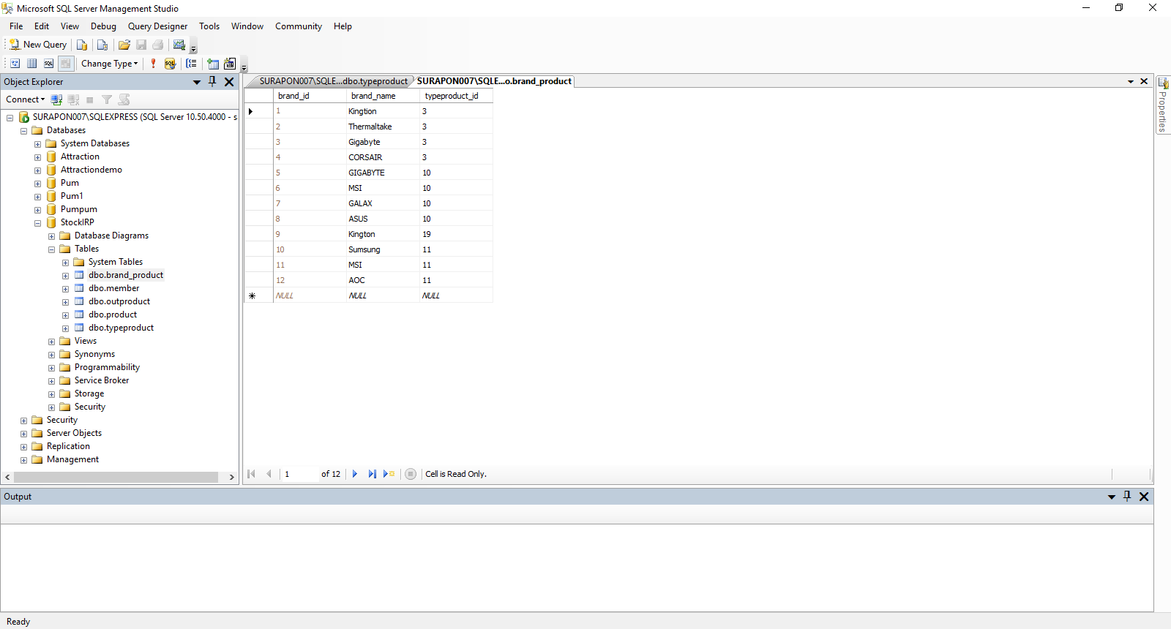Image resolution: width=1171 pixels, height=629 pixels.
Task: Expand the Attraction database node
Action: [x=37, y=157]
